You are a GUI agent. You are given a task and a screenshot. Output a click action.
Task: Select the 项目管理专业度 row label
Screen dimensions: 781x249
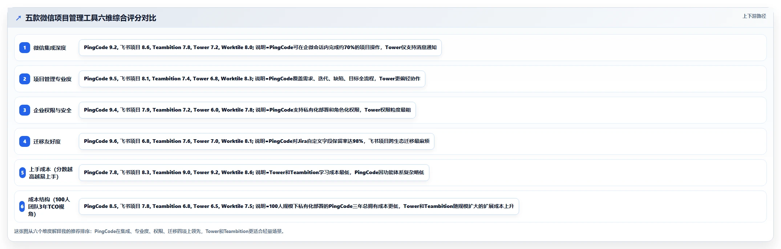pyautogui.click(x=52, y=79)
